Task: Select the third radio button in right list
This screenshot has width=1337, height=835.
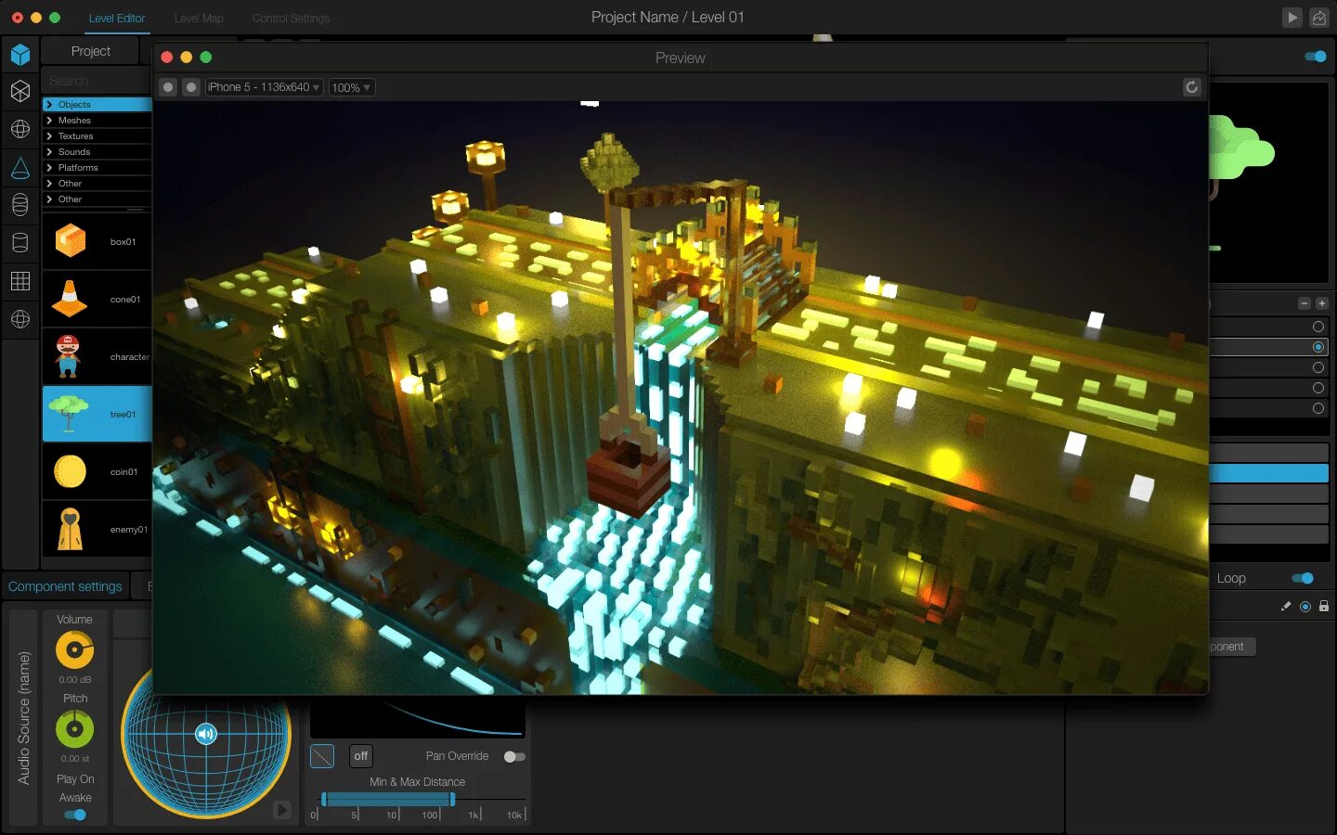Action: click(1318, 367)
